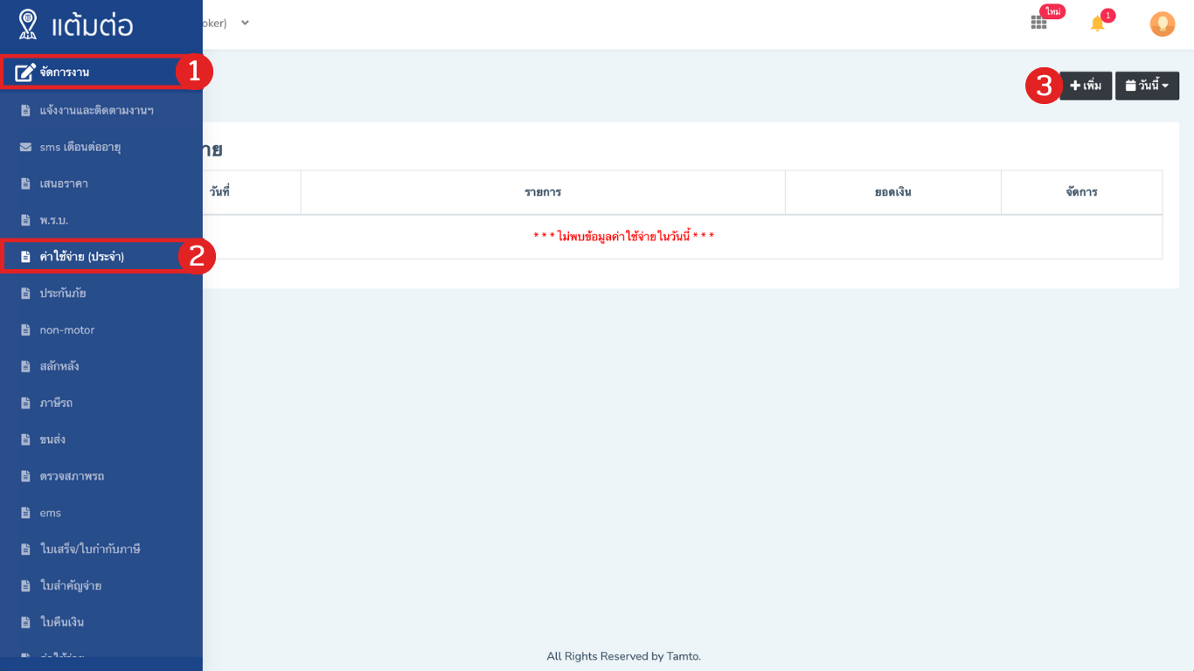
Task: Navigate to ตรวจสภาพรถ sidebar item
Action: tap(101, 476)
